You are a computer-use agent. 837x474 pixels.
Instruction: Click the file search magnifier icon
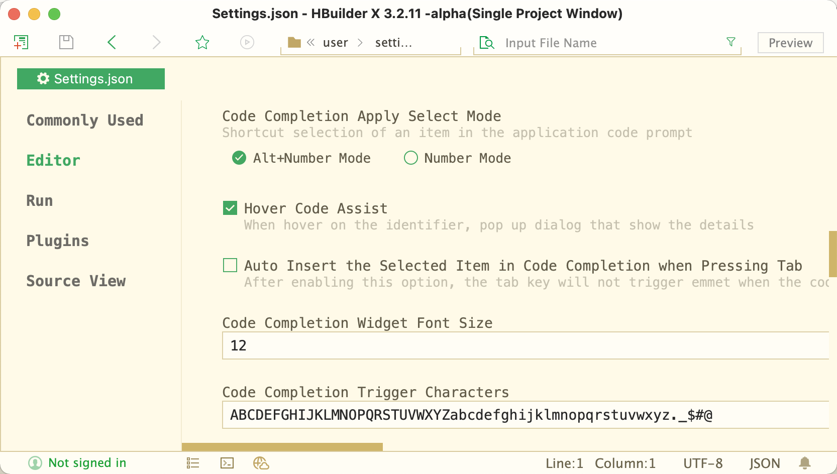point(487,43)
